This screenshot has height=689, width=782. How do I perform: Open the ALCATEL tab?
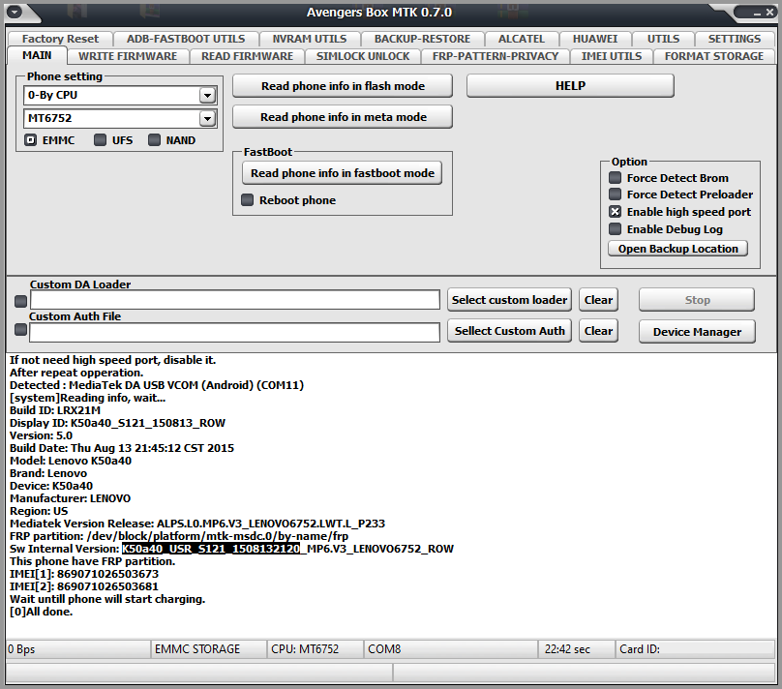pos(522,39)
